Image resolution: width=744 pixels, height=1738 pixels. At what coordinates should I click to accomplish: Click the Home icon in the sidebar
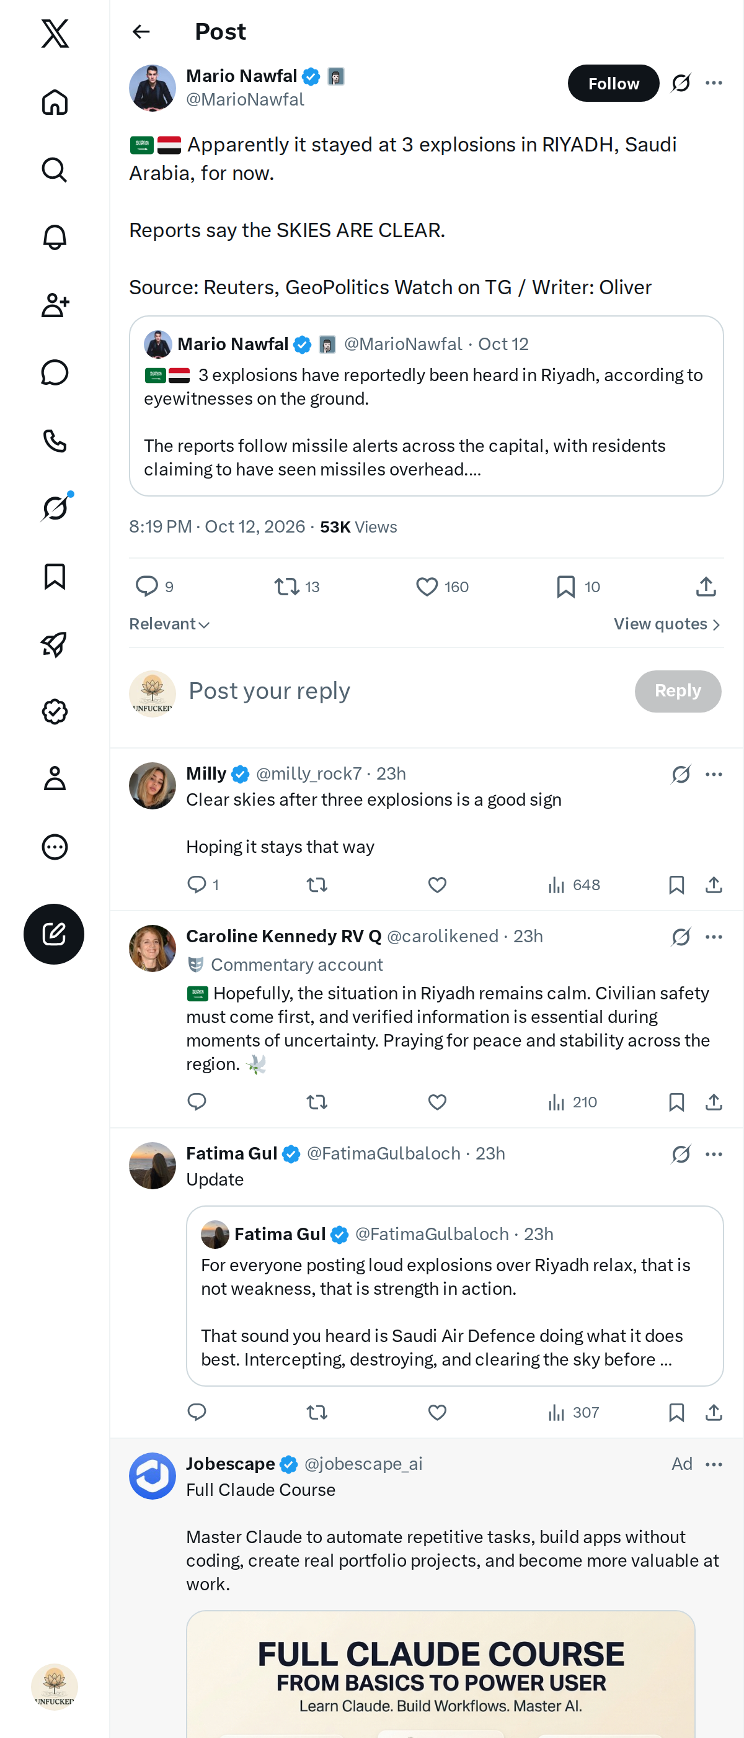click(x=55, y=102)
